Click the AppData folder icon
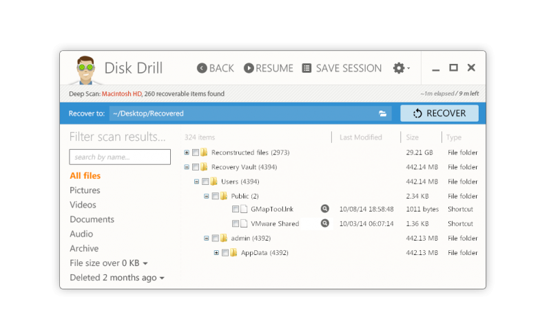The image size is (551, 321). [x=233, y=252]
